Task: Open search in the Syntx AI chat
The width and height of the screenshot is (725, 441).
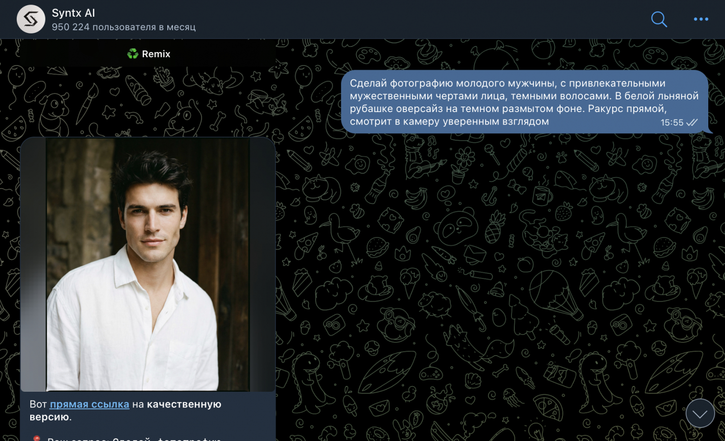Action: coord(659,19)
